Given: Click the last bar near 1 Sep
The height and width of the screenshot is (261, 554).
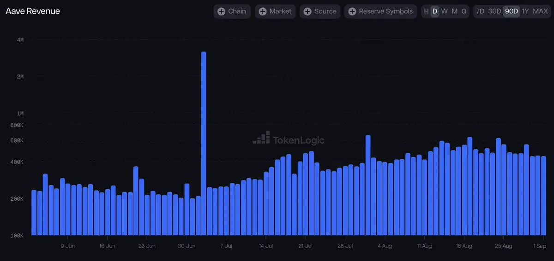Looking at the screenshot, I should [x=543, y=196].
